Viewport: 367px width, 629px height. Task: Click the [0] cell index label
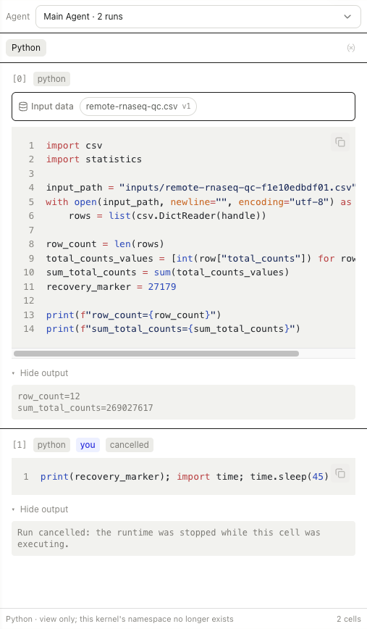click(x=20, y=79)
